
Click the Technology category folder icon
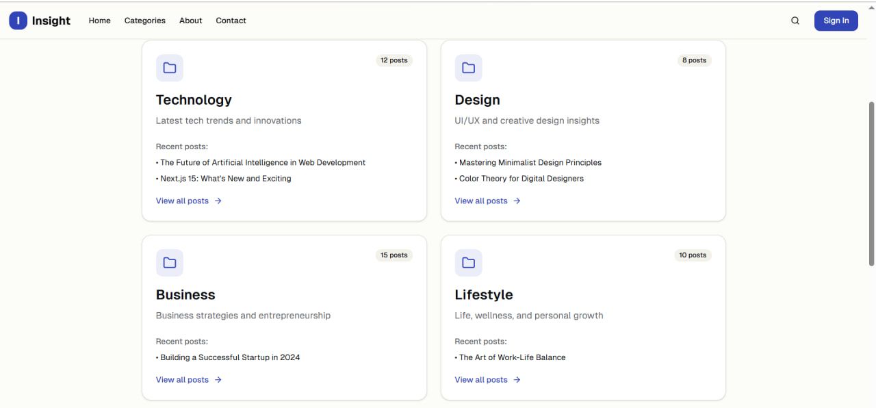tap(170, 68)
